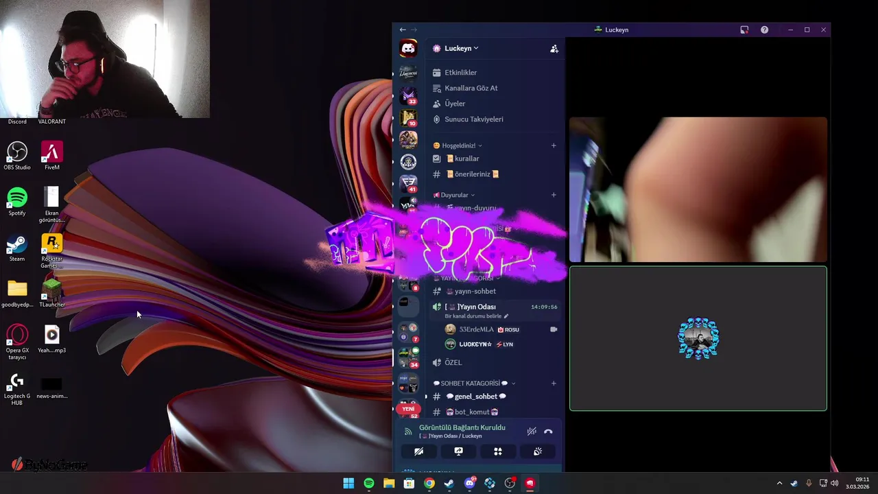Open Spotify desktop shortcut
Screen dimensions: 878x494
(x=17, y=202)
